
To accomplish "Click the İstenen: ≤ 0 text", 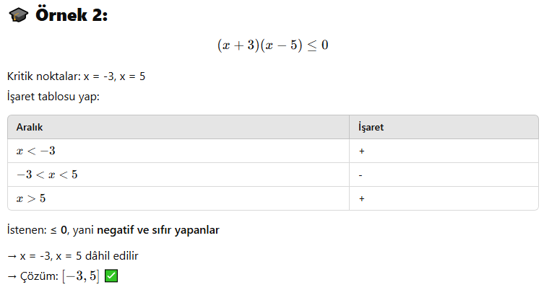I will pos(37,230).
